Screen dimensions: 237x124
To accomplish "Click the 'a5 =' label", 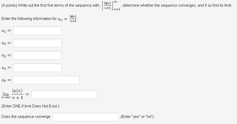I will (5, 80).
